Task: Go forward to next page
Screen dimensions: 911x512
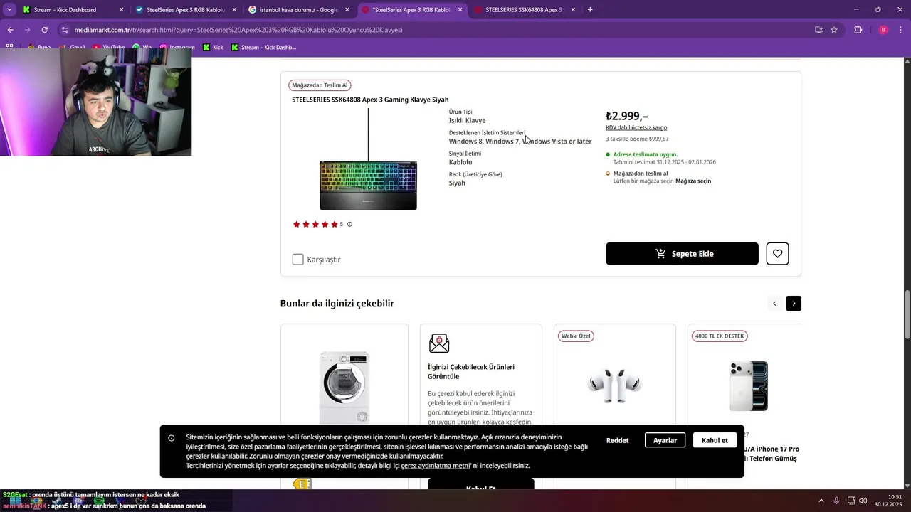Action: coord(27,30)
